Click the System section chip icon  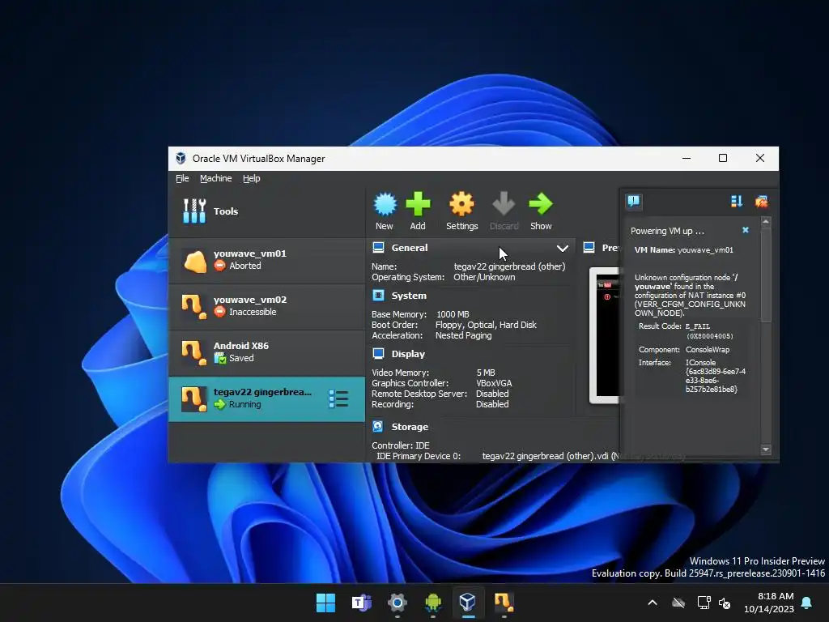coord(378,295)
